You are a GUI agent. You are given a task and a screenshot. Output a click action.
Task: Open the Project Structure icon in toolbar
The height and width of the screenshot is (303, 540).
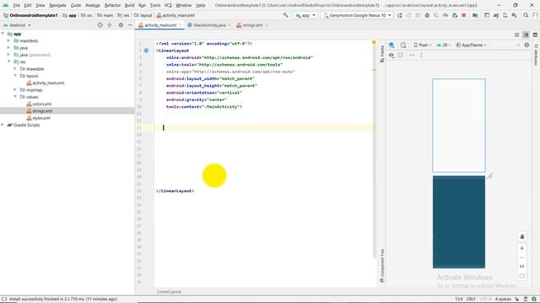[x=475, y=15]
